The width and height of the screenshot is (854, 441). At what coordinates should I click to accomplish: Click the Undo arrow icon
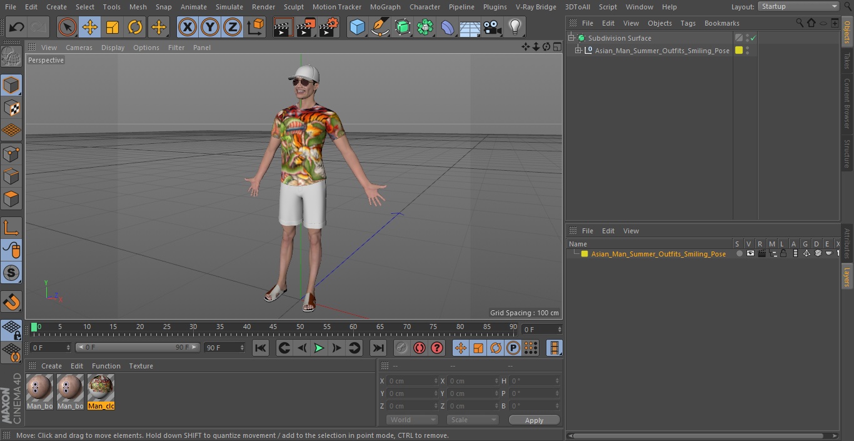pos(17,28)
